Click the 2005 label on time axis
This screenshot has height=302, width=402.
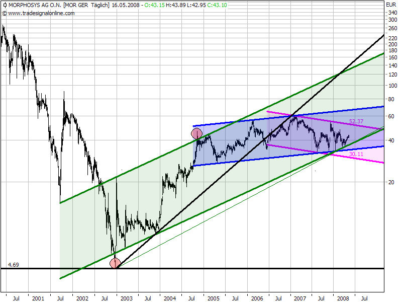click(213, 298)
